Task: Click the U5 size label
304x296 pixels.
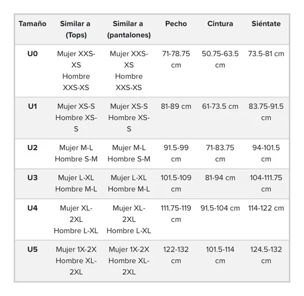Action: pyautogui.click(x=32, y=249)
